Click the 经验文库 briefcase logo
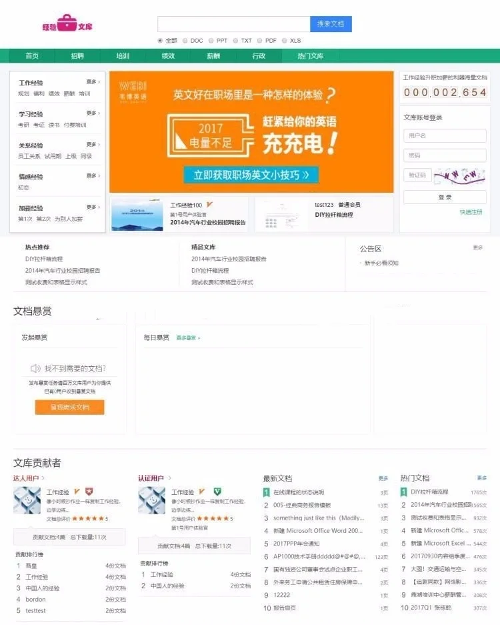 [x=67, y=25]
